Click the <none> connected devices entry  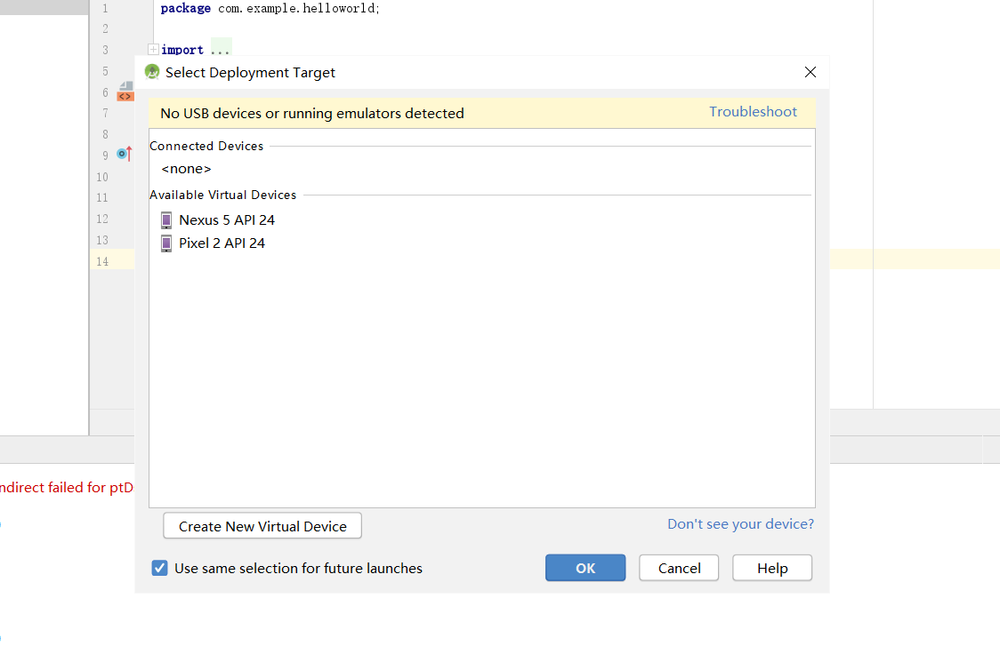tap(186, 169)
